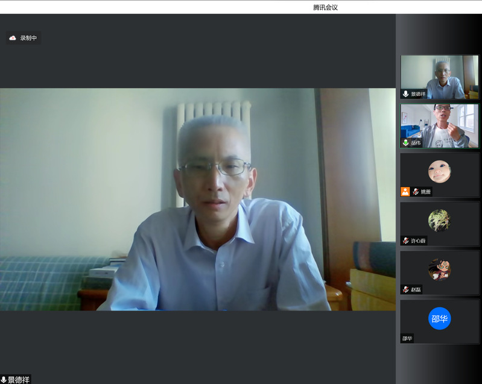482x384 pixels.
Task: Click the main speaker video area
Action: click(x=198, y=199)
